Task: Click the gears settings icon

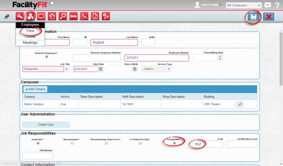Action: (106, 16)
